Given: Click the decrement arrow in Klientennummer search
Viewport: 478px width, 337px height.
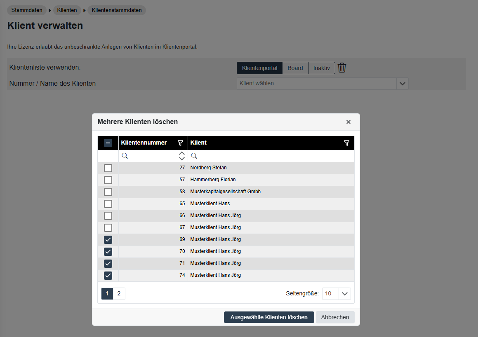Looking at the screenshot, I should tap(182, 159).
